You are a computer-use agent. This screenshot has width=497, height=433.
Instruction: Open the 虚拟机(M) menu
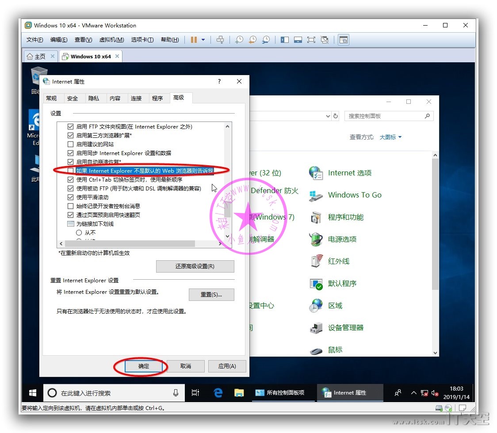click(x=111, y=40)
